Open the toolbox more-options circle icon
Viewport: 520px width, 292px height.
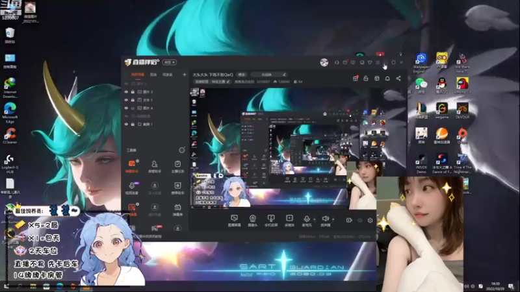[182, 150]
